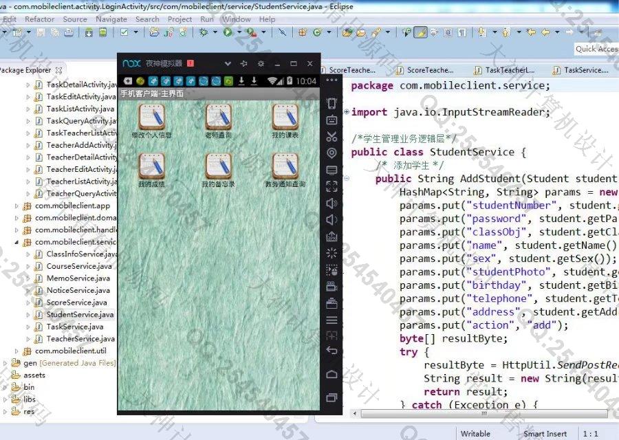Open the Refactor menu
Image resolution: width=619 pixels, height=440 pixels.
tap(39, 19)
